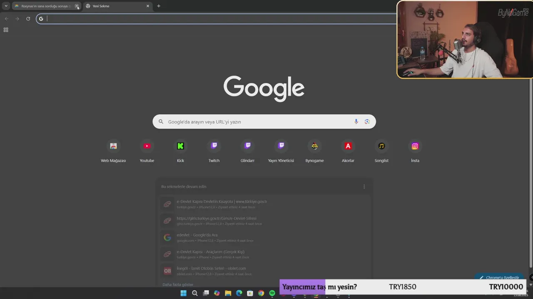The height and width of the screenshot is (299, 533).
Task: Start a voice search with the microphone
Action: 356,122
